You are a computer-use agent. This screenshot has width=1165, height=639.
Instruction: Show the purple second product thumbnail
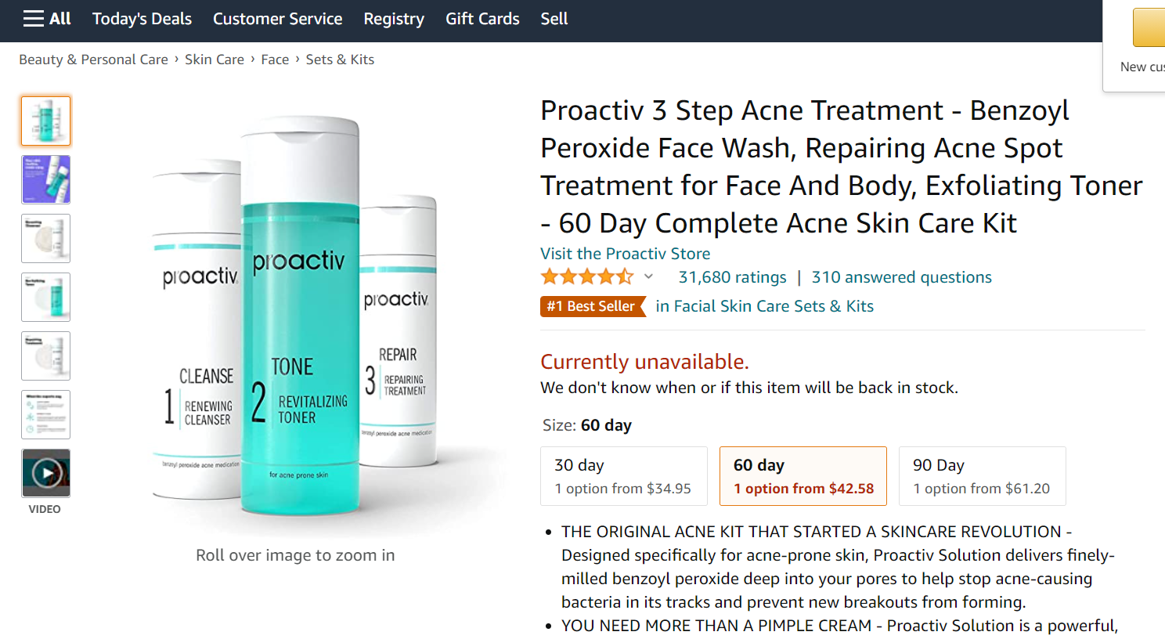click(46, 179)
